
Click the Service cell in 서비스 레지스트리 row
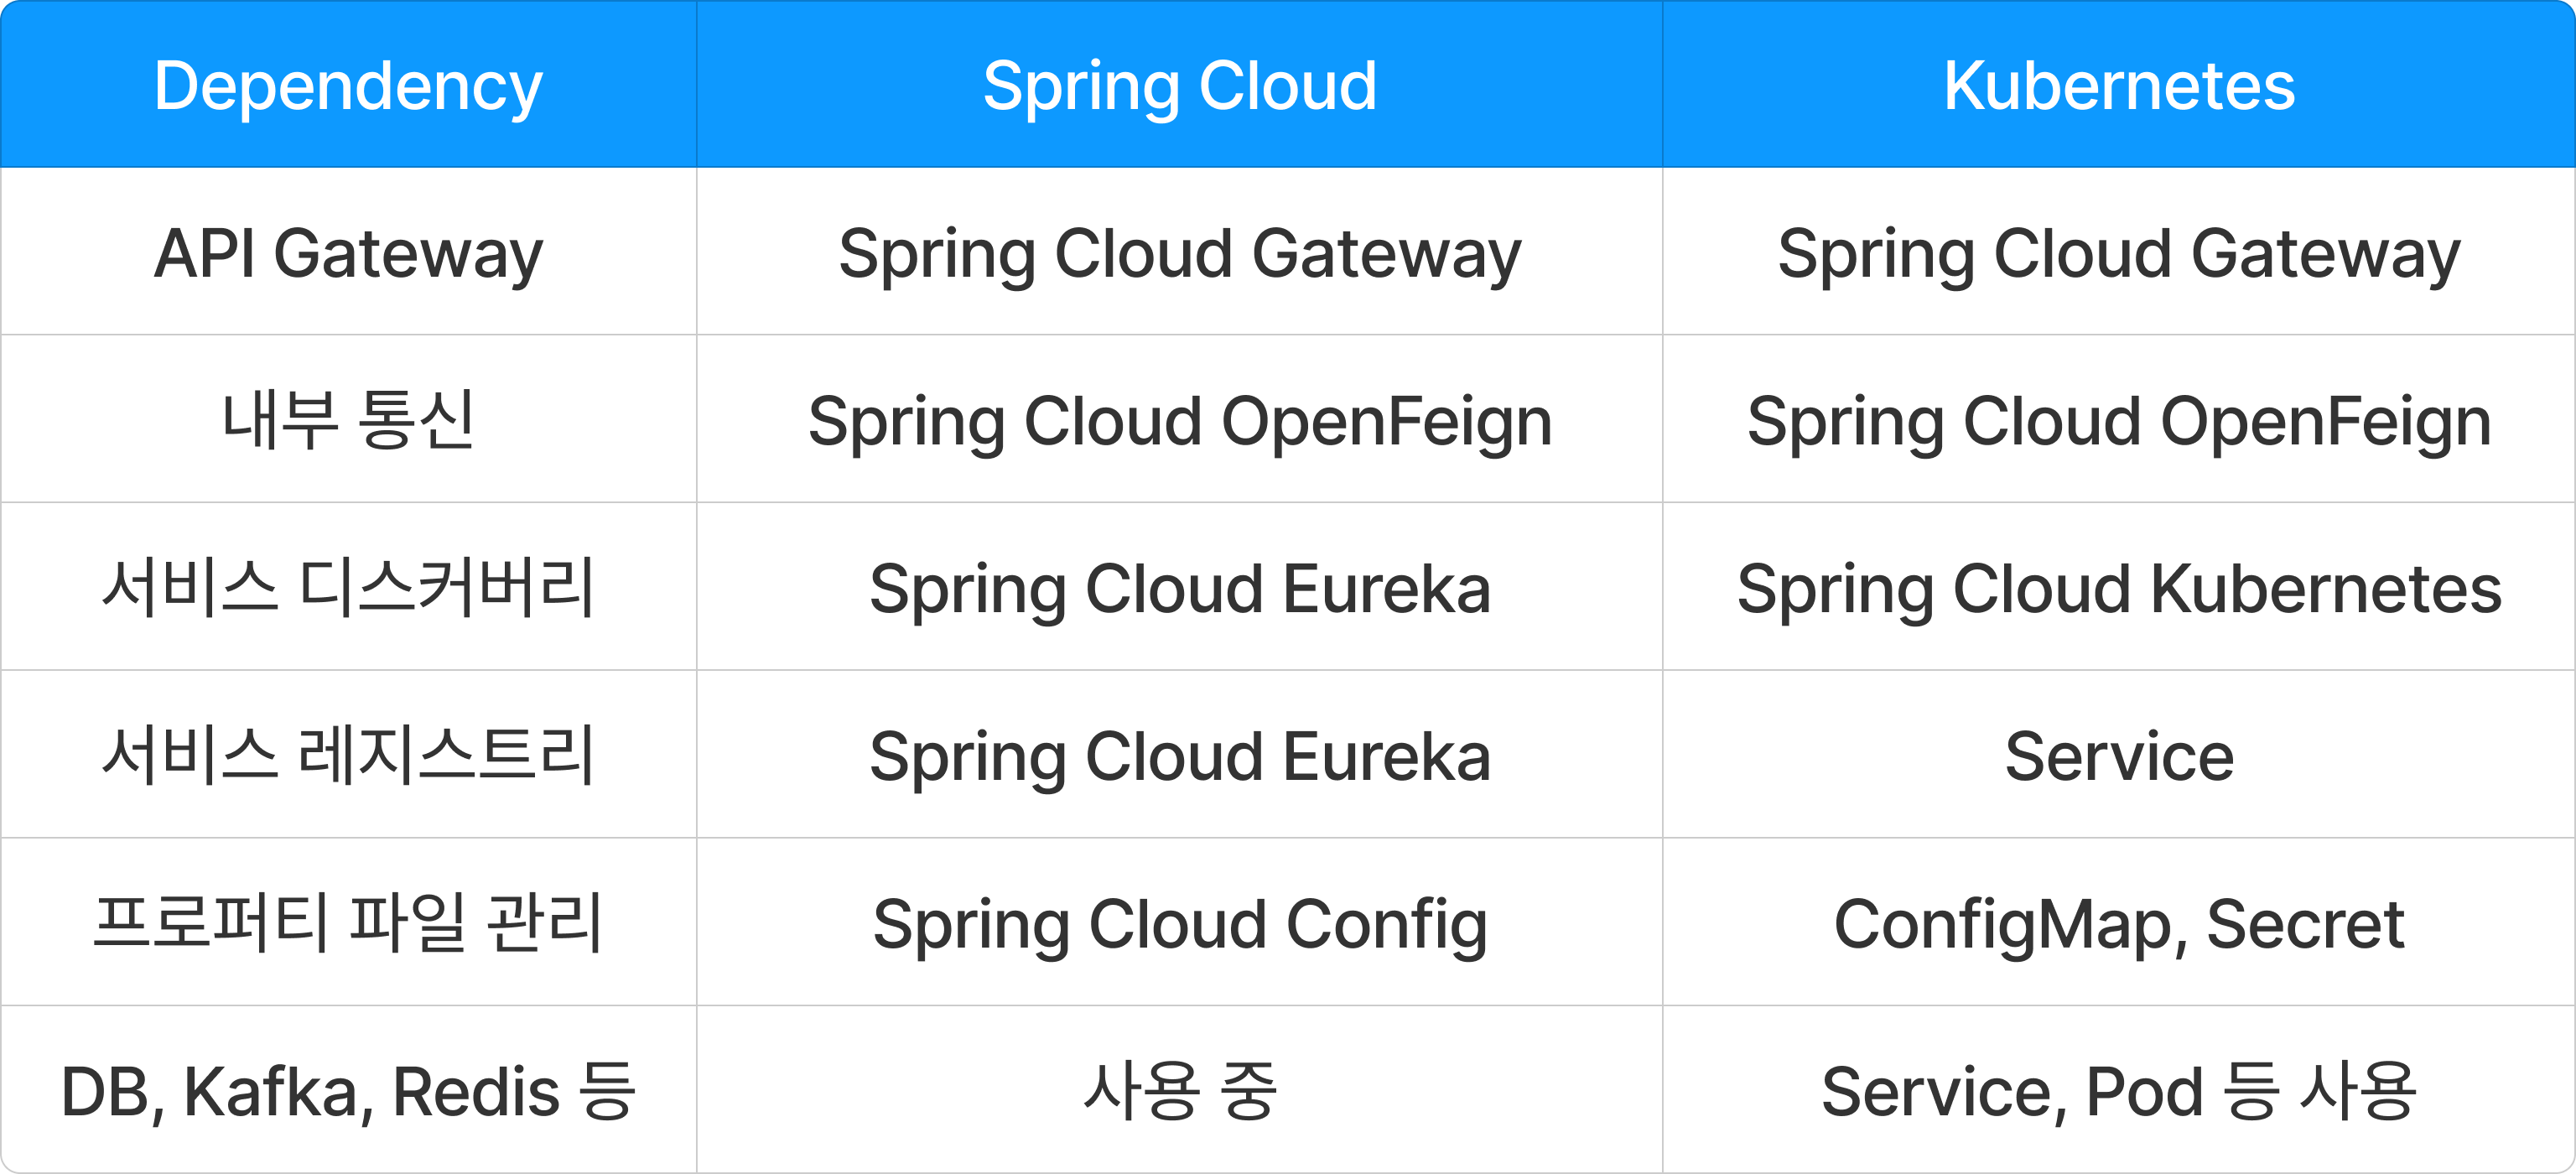pyautogui.click(x=2118, y=756)
